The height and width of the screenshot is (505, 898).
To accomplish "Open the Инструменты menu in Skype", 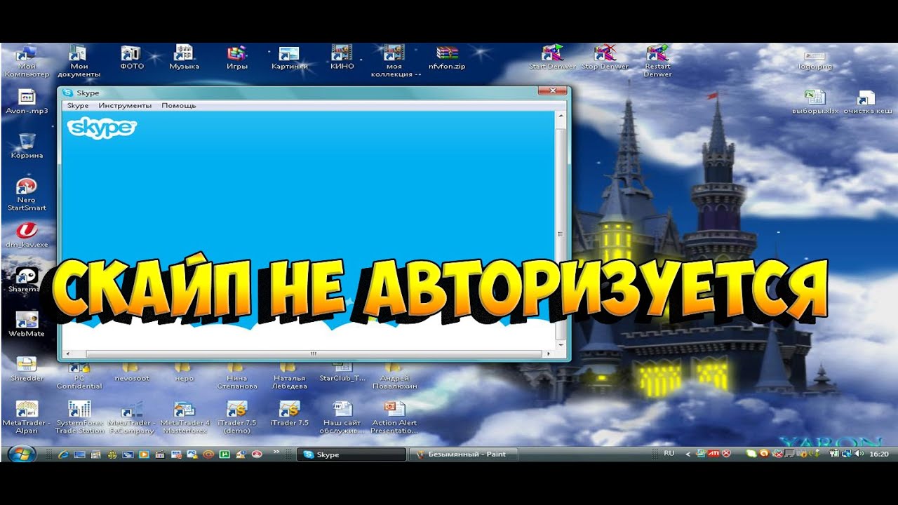I will 125,105.
